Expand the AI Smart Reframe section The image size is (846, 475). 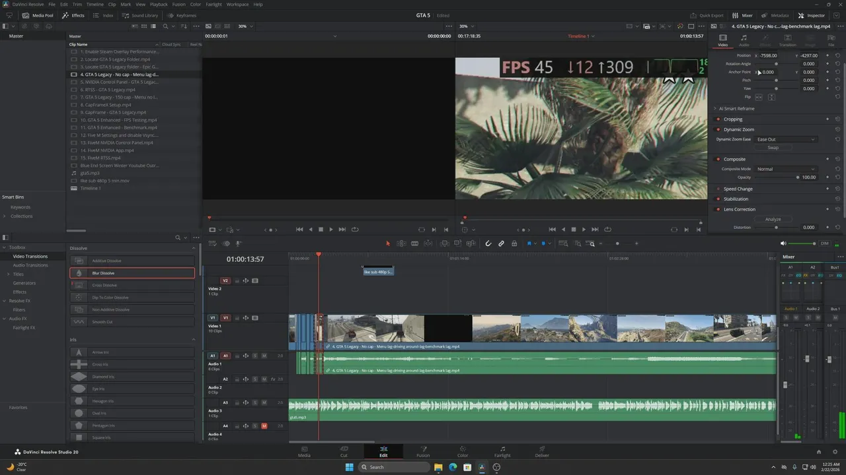click(x=715, y=108)
